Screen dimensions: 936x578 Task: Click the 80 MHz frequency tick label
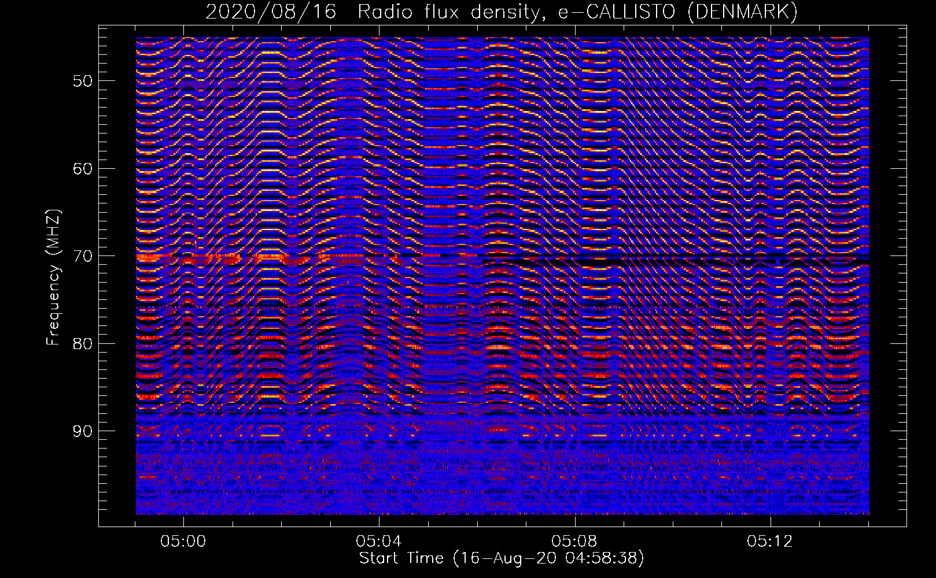tap(82, 344)
